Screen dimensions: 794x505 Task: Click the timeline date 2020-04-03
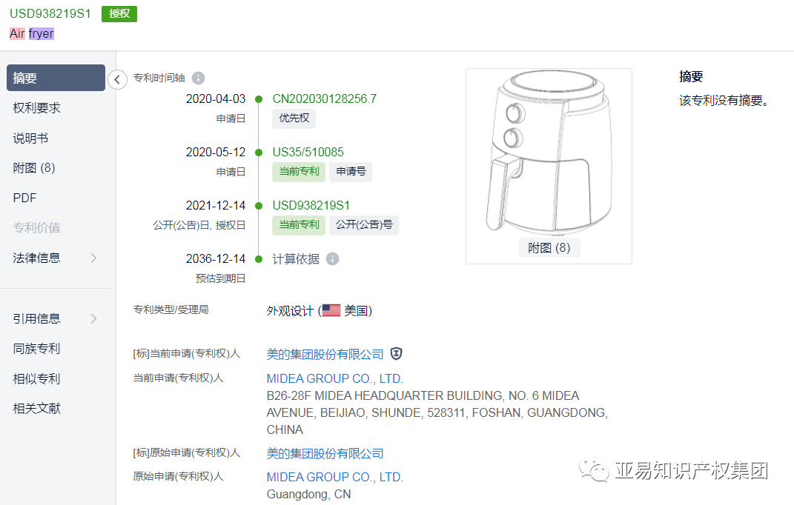click(216, 98)
